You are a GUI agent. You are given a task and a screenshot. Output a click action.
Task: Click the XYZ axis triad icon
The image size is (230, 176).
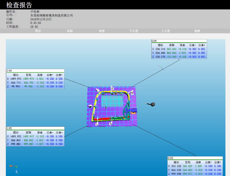coord(15,168)
